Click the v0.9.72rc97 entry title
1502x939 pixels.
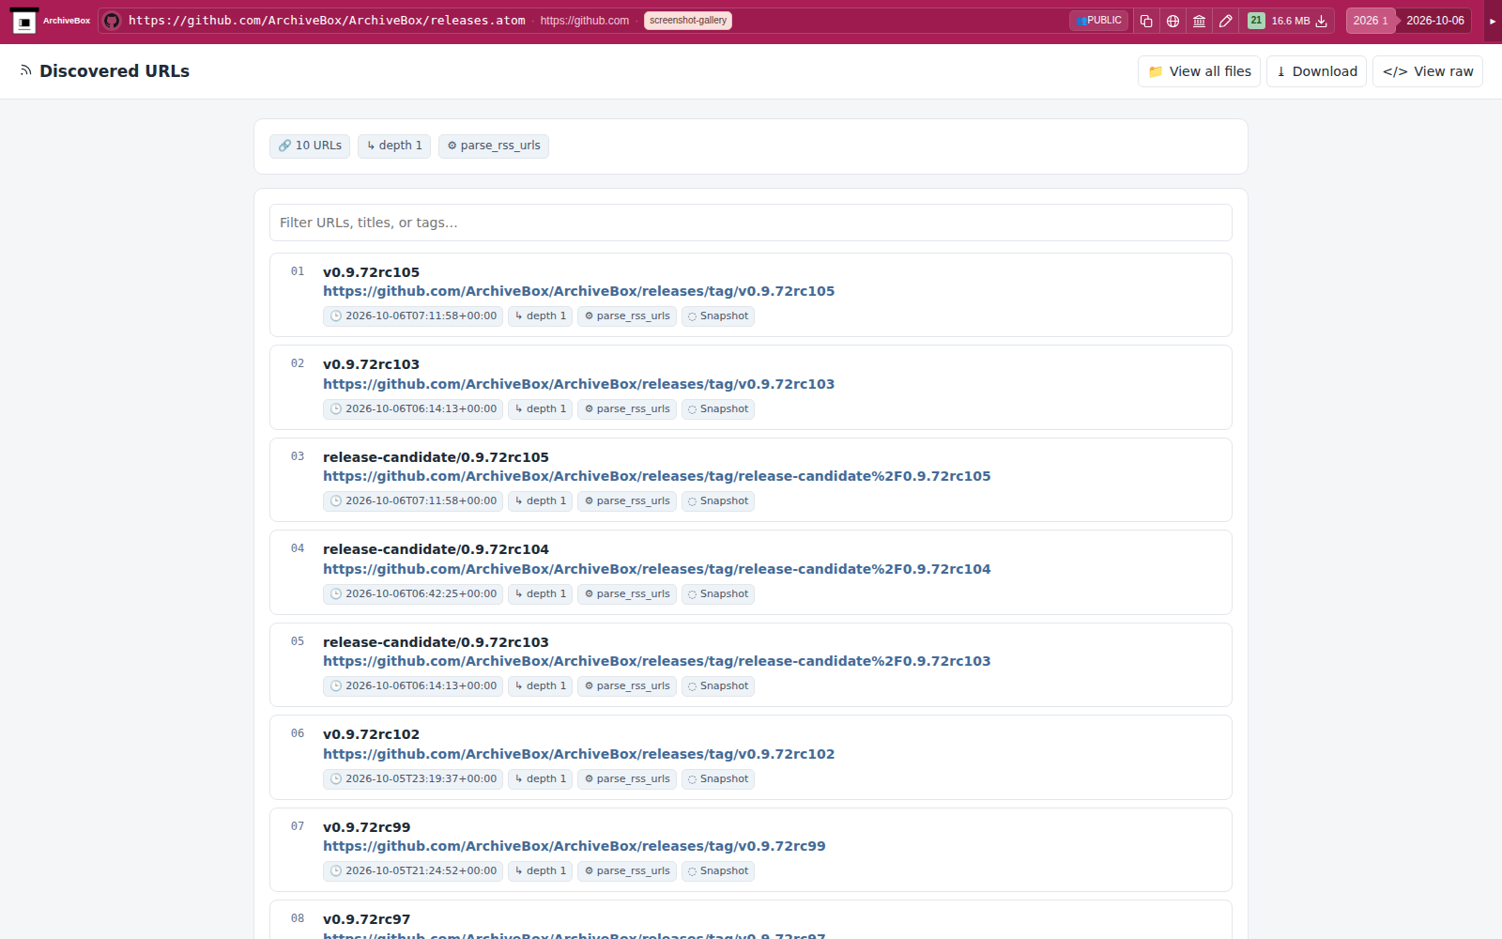tap(367, 919)
